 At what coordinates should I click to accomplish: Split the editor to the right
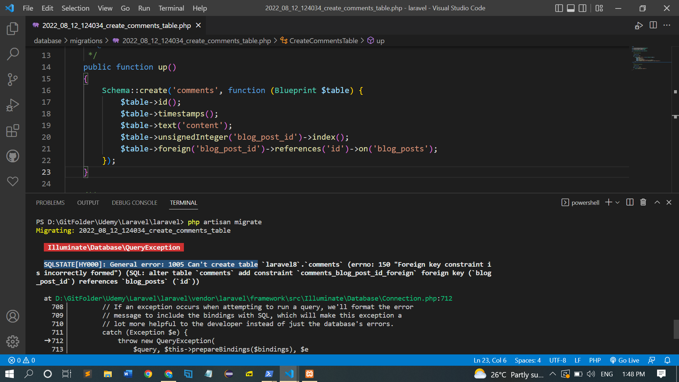(653, 25)
